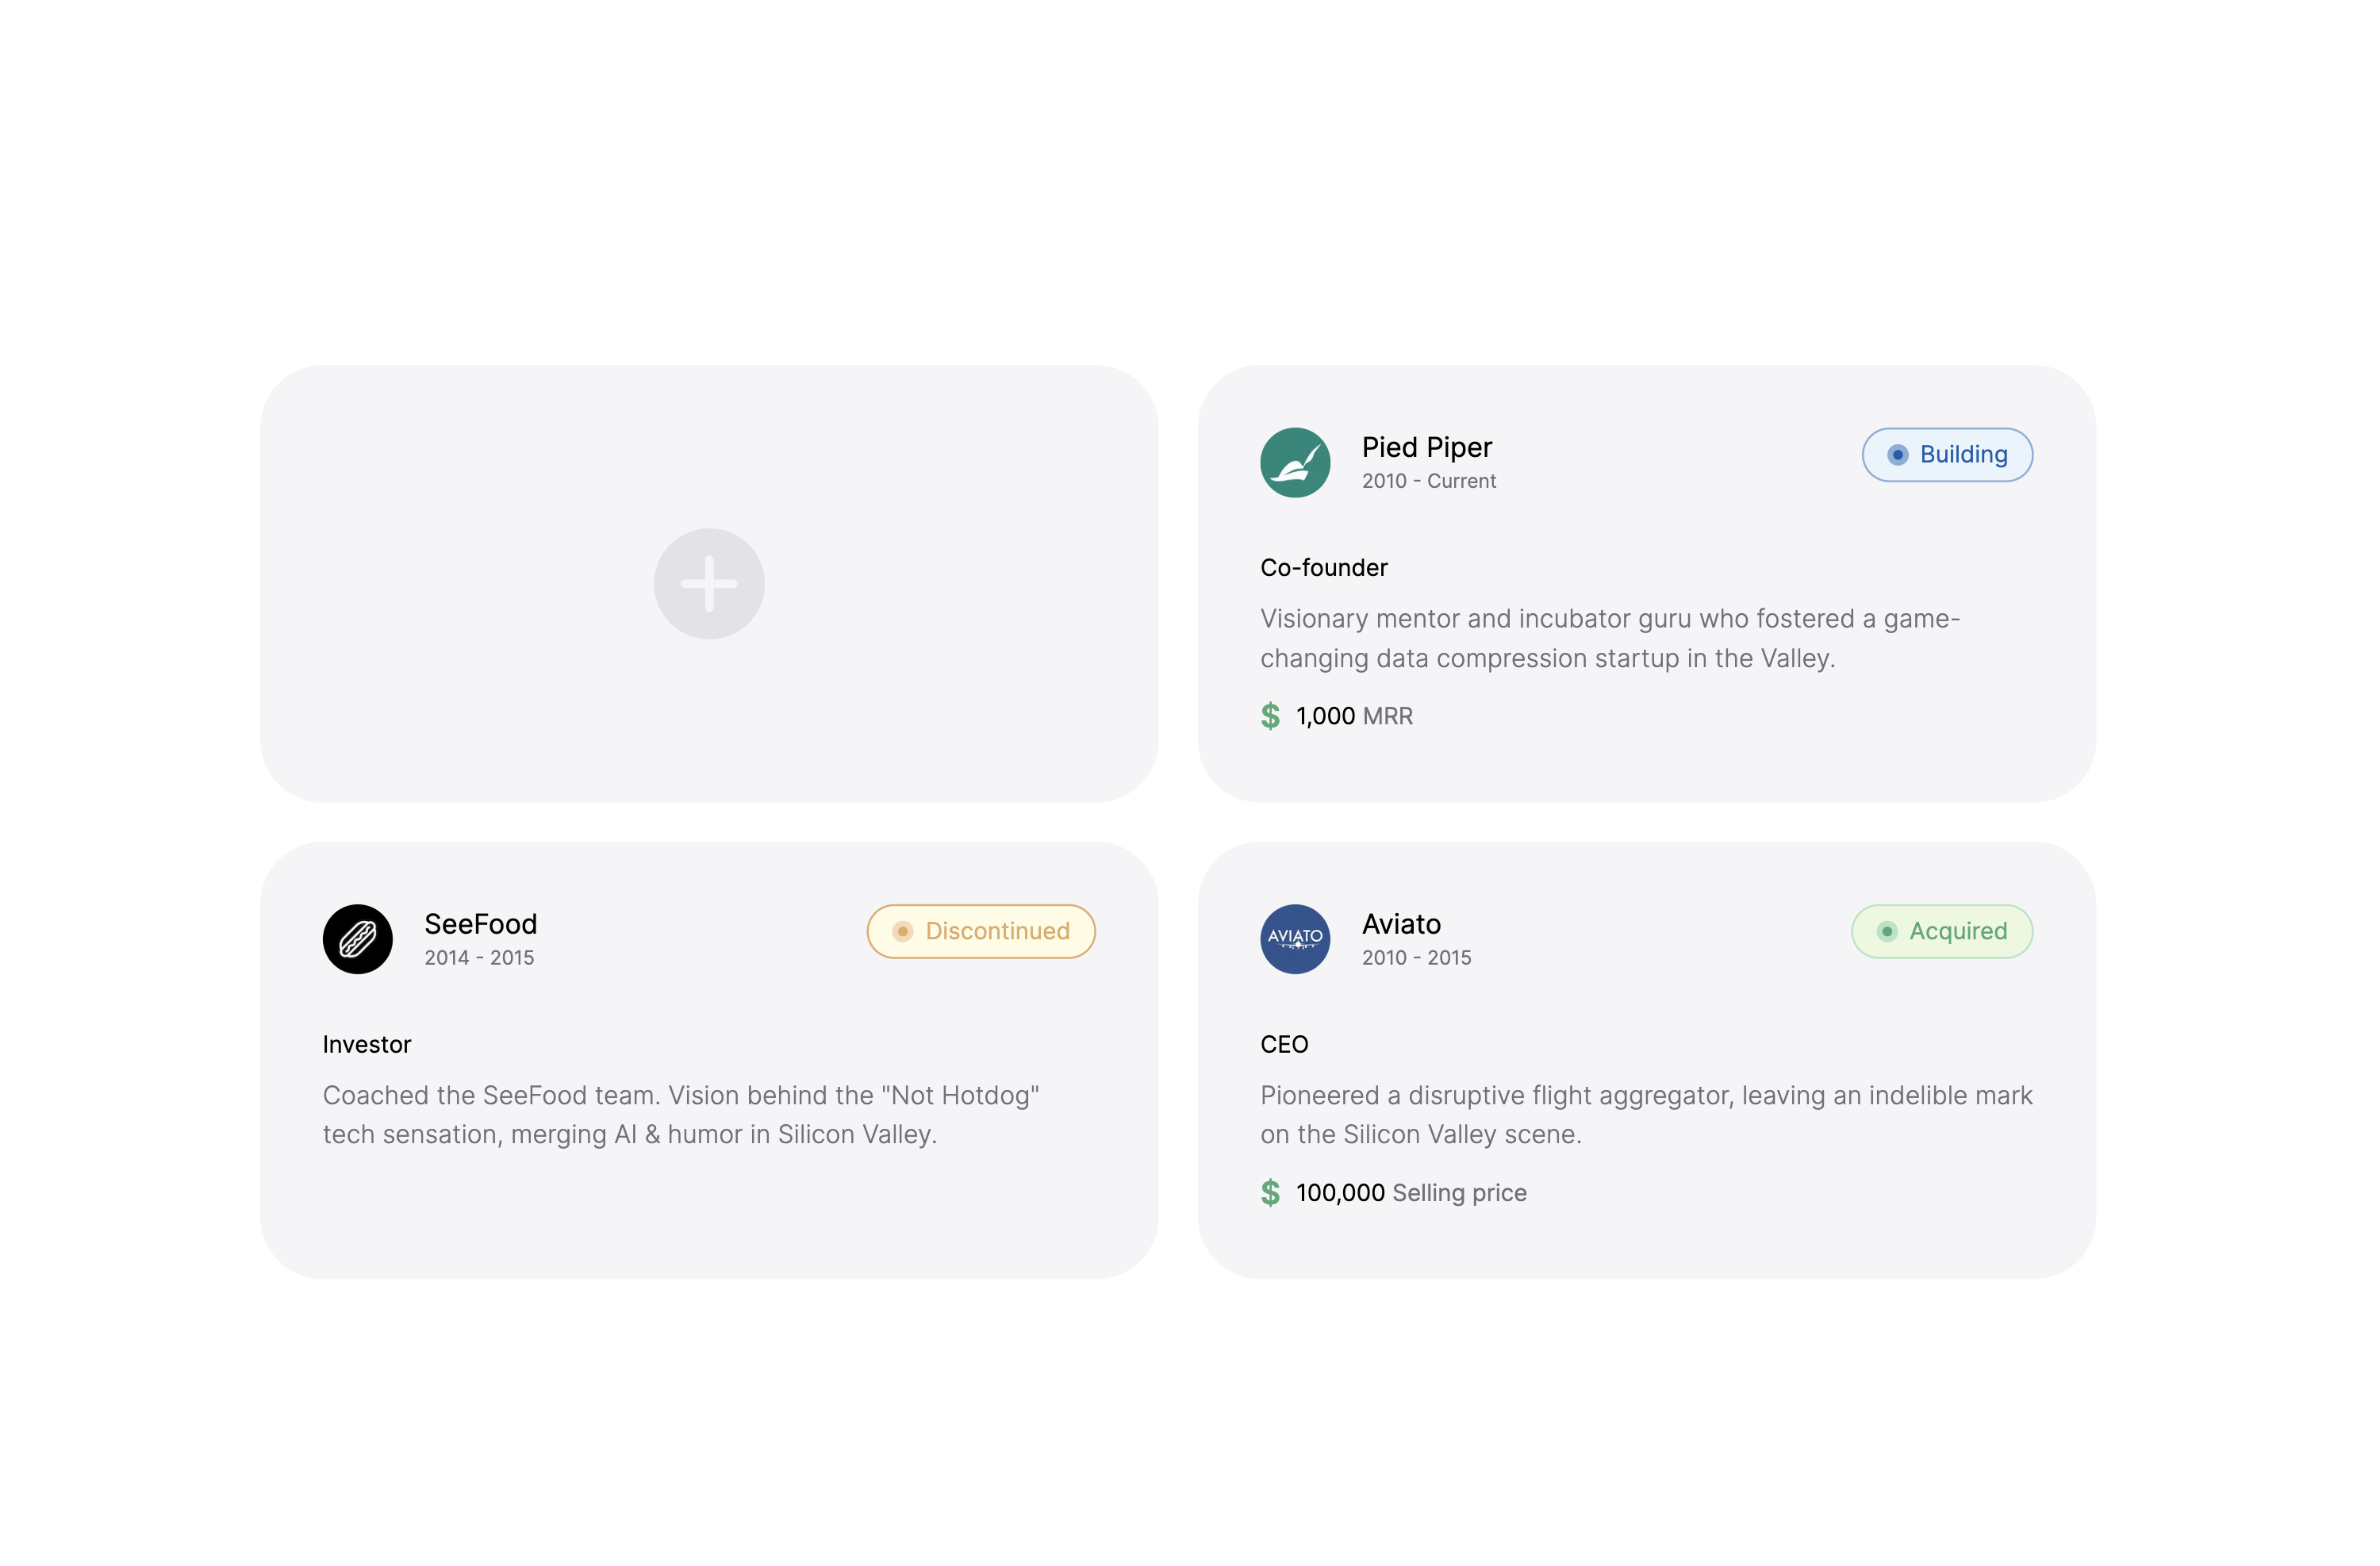Click the blue dot in Building badge
The height and width of the screenshot is (1566, 2380).
coord(1897,455)
